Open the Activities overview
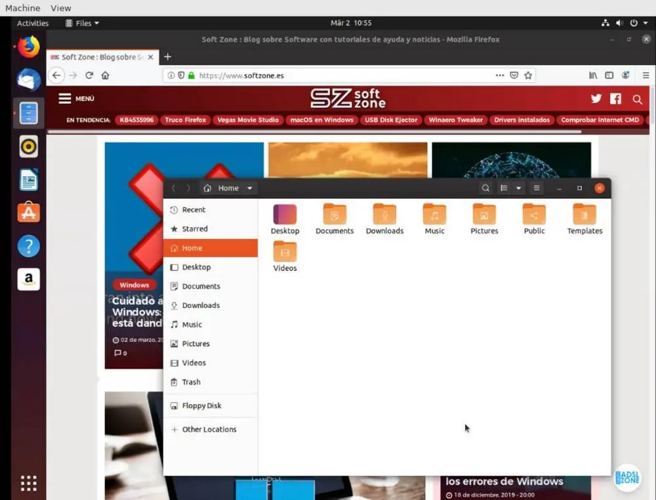Viewport: 656px width, 500px height. (33, 23)
